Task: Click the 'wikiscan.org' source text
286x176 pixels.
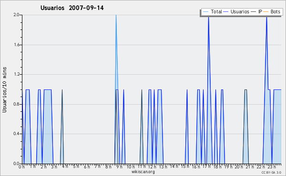Action: pos(143,172)
